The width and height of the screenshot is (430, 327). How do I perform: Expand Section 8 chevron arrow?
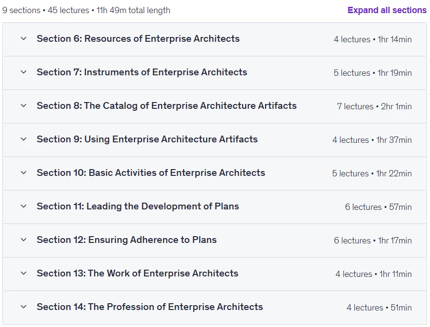click(24, 106)
